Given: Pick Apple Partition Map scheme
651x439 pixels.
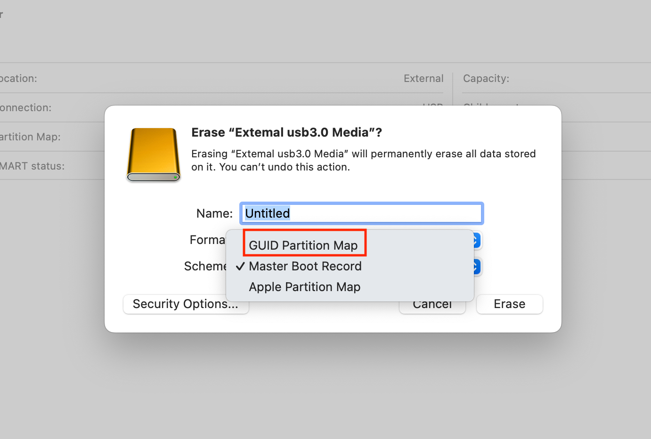Looking at the screenshot, I should pyautogui.click(x=305, y=287).
